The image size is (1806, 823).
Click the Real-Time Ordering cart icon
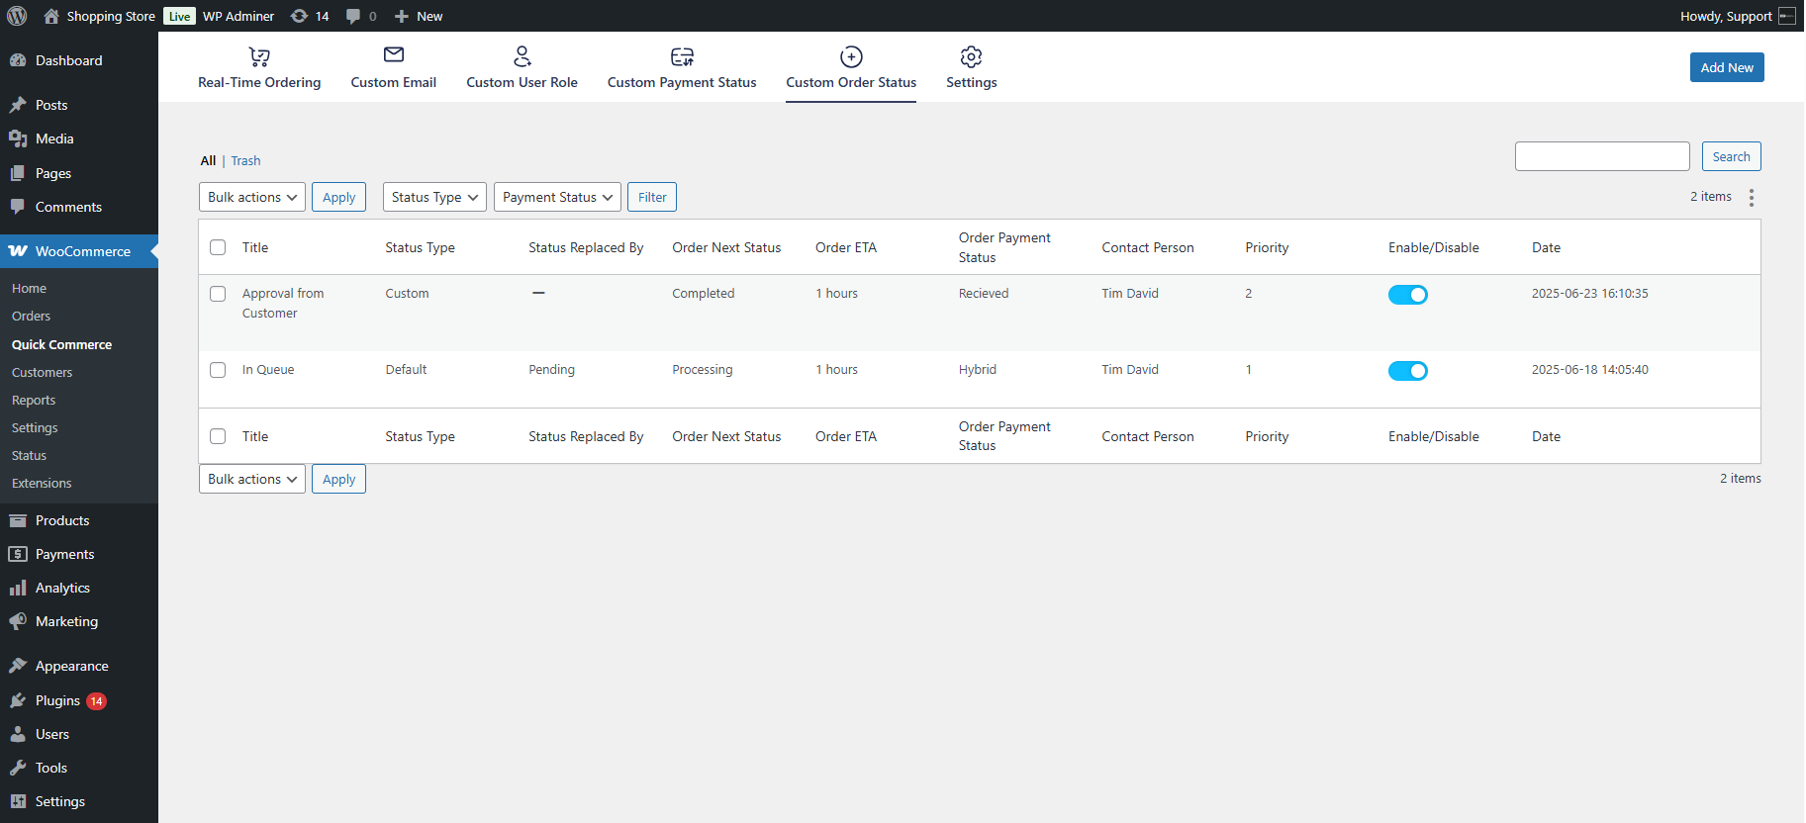pyautogui.click(x=259, y=56)
